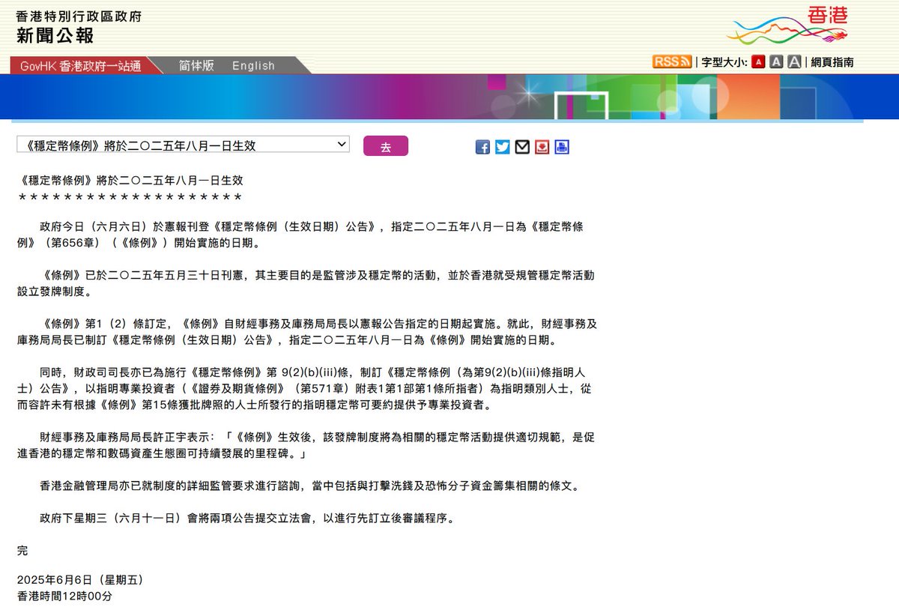Image resolution: width=899 pixels, height=607 pixels.
Task: Select the largest font size A
Action: pos(794,62)
